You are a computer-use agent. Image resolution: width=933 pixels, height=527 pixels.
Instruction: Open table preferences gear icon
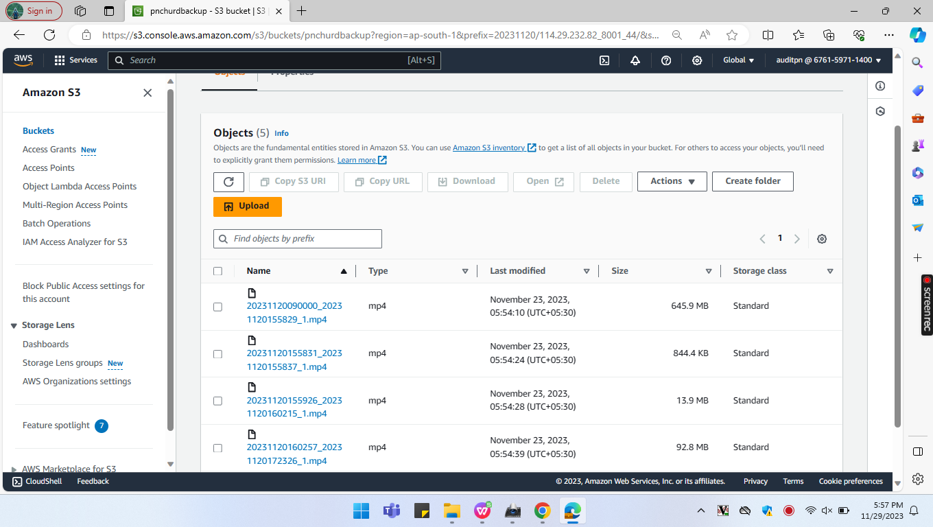point(822,239)
